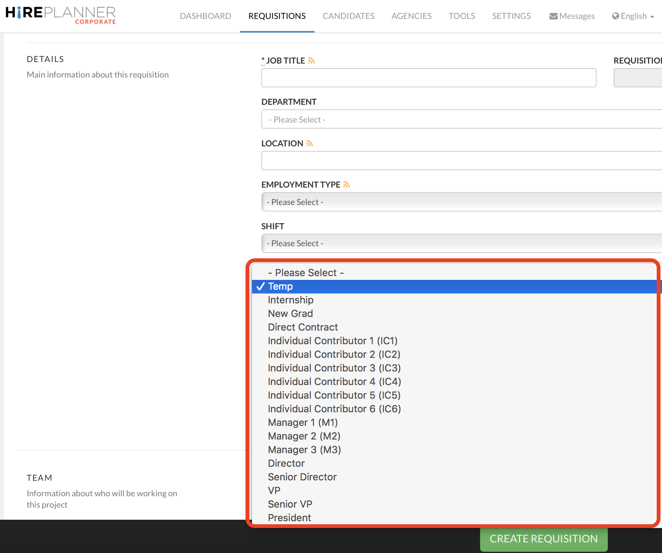The height and width of the screenshot is (553, 662).
Task: Switch to the Candidates tab
Action: (x=348, y=16)
